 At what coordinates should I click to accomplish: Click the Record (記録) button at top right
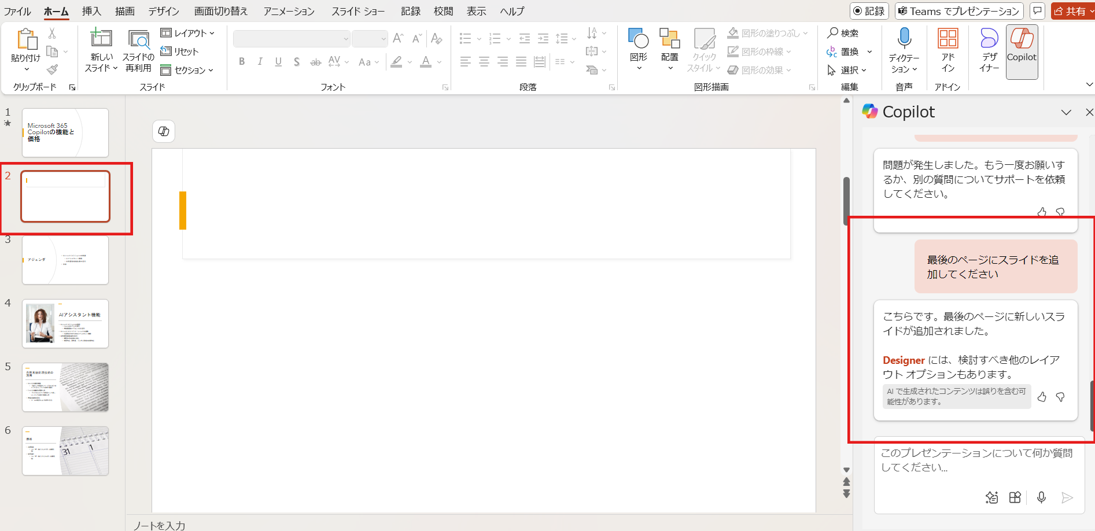[869, 11]
